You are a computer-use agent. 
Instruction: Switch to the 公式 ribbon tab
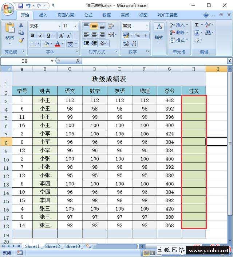click(88, 15)
